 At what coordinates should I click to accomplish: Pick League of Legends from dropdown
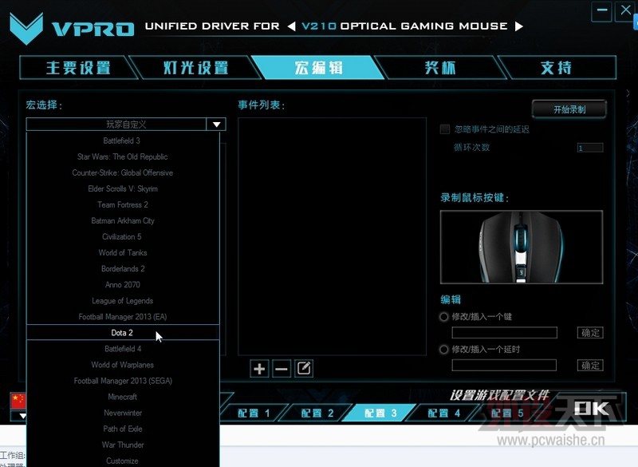click(x=122, y=300)
